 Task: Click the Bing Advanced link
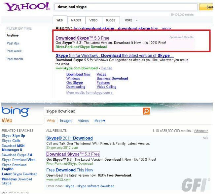point(201,131)
